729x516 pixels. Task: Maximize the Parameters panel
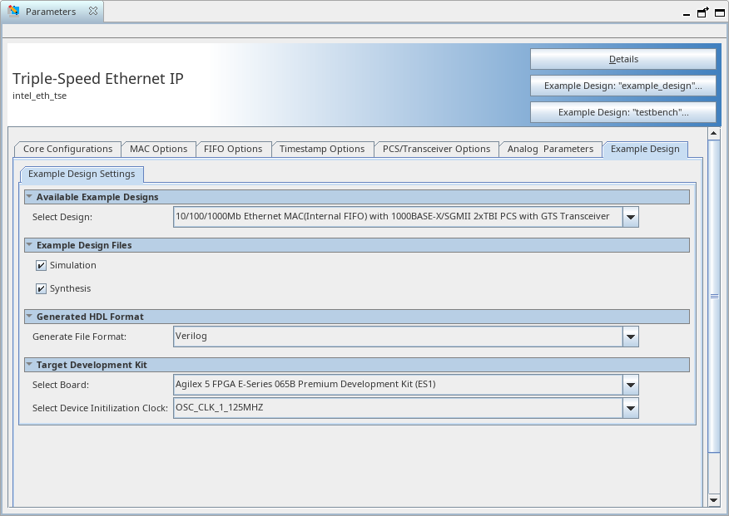click(719, 12)
